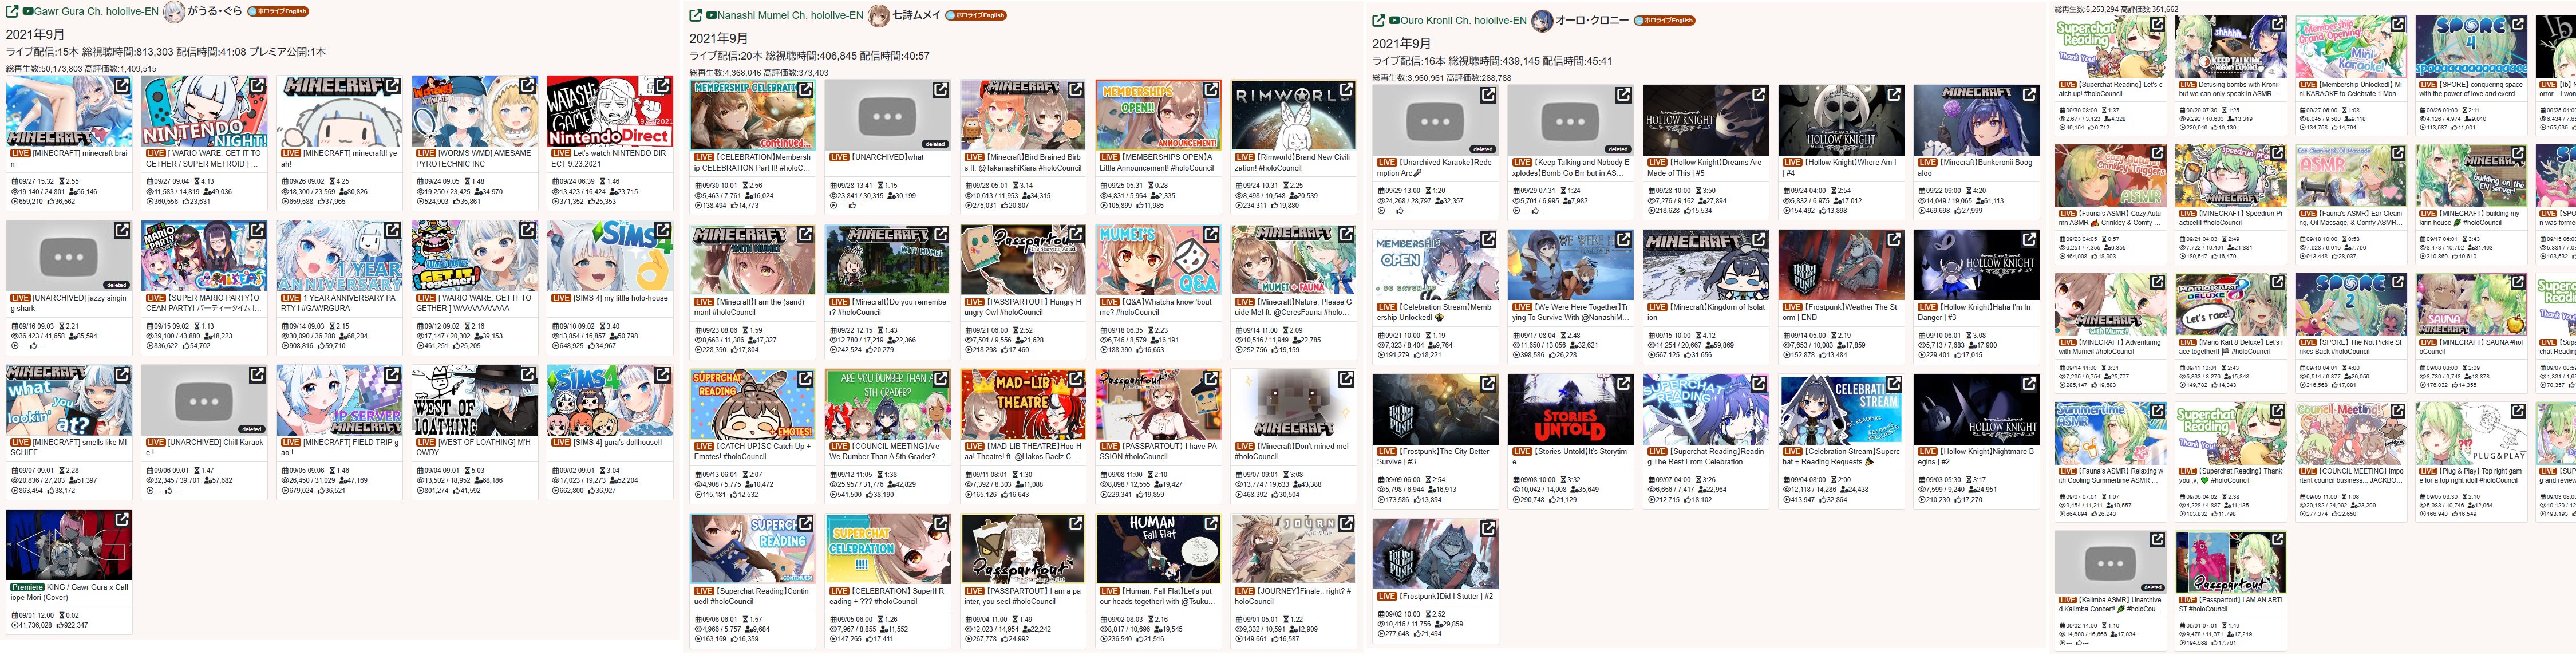Click Ouro Kronii round avatar image
This screenshot has height=655, width=2576.
1542,20
